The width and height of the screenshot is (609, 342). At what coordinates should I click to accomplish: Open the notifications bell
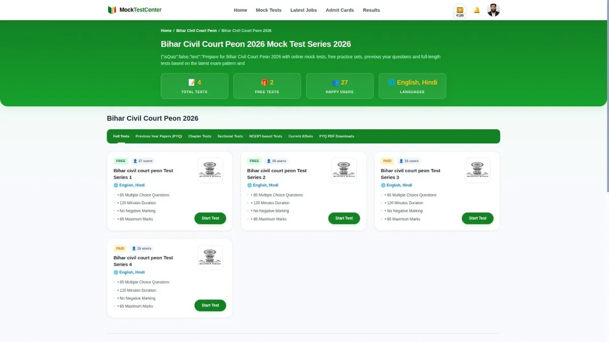coord(477,10)
